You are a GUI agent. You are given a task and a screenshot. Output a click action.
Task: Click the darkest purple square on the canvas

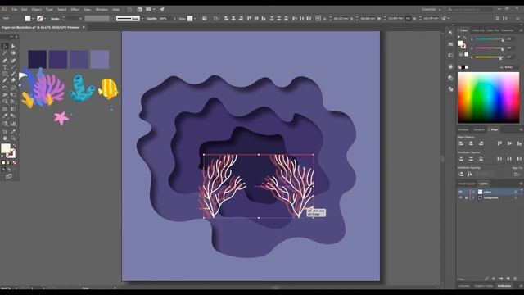tap(37, 60)
